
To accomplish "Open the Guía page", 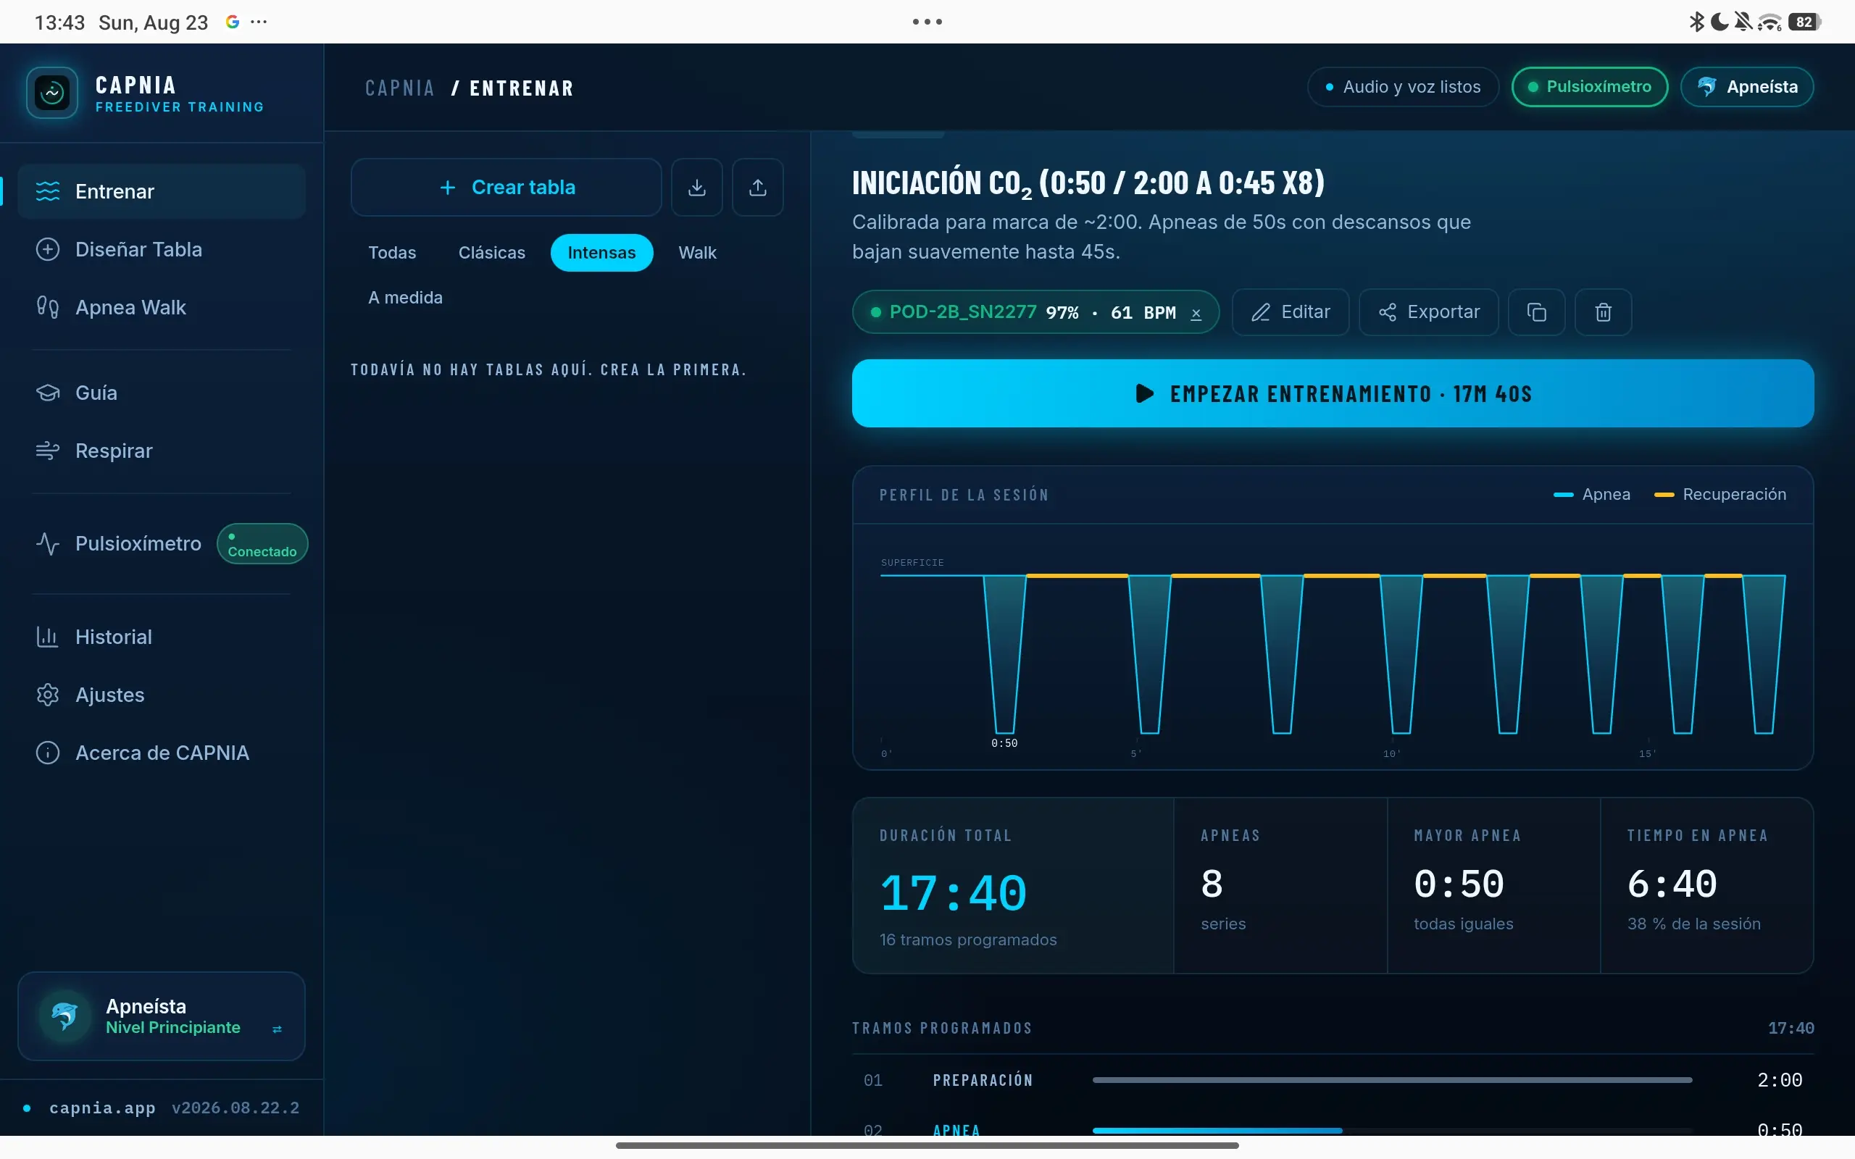I will 162,393.
